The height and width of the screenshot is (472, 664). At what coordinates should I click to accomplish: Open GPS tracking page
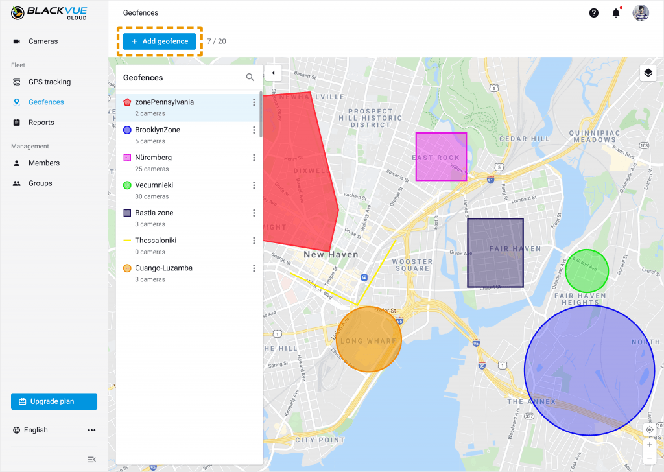[x=49, y=82]
